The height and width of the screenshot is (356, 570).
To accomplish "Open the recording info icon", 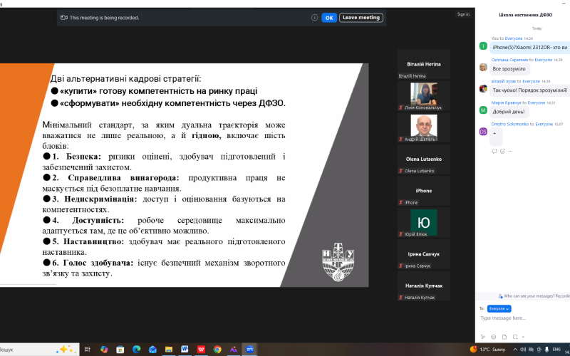I will click(x=314, y=17).
